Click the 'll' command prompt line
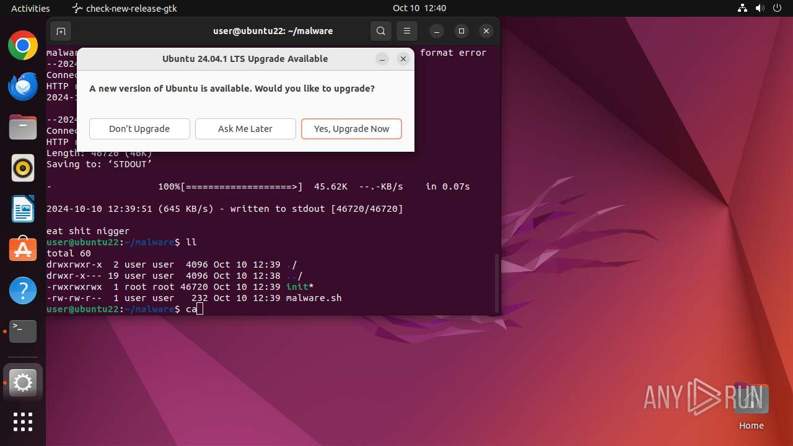 point(121,242)
